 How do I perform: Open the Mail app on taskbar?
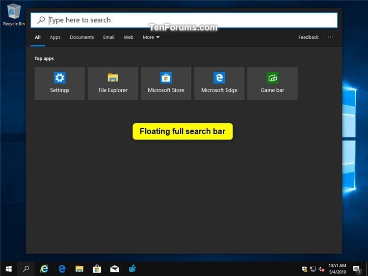[114, 269]
